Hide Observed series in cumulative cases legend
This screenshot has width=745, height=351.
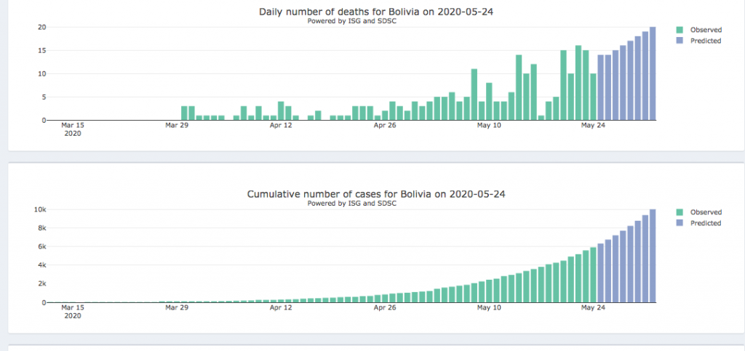(705, 212)
